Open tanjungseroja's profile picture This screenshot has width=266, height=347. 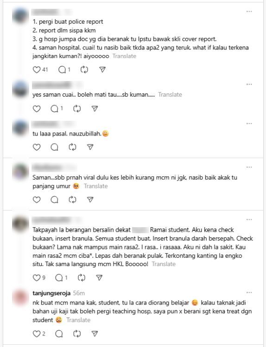[x=20, y=297]
